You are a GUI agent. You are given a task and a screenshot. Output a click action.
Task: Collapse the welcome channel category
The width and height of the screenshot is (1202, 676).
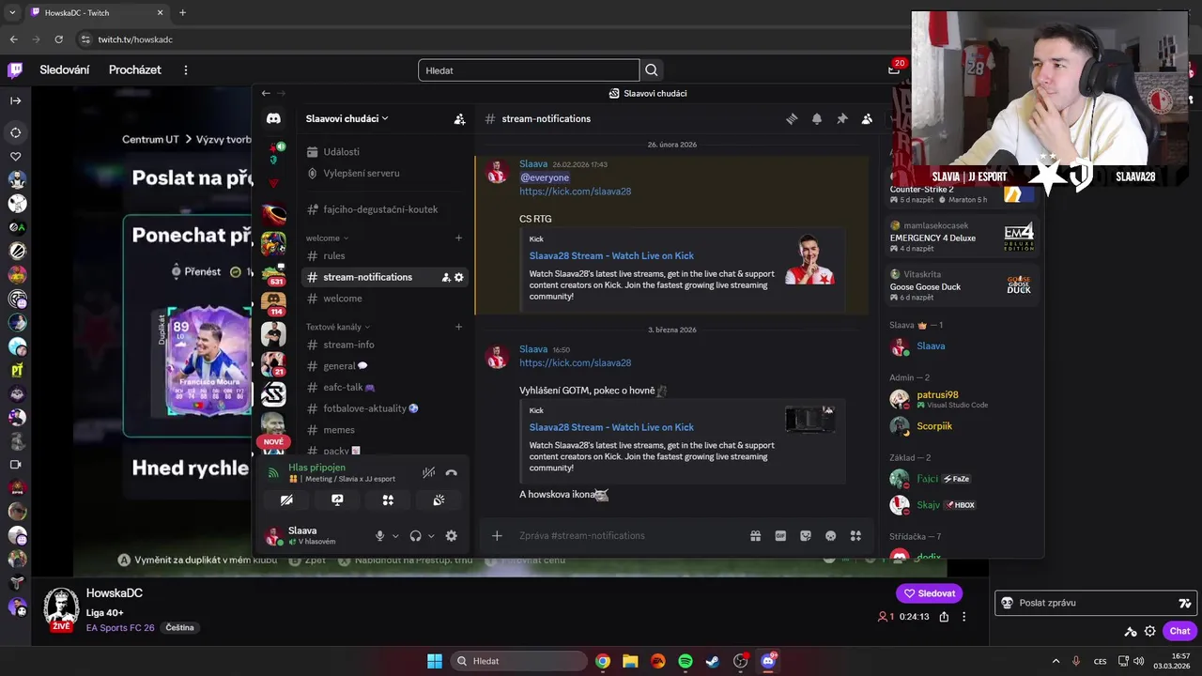point(327,238)
